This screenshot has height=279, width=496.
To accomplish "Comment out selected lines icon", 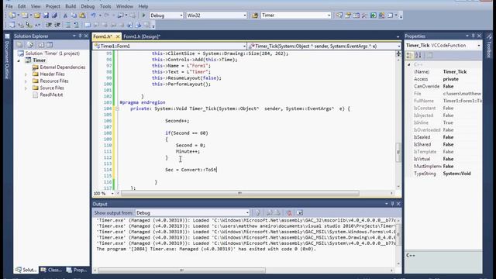I will tap(68, 25).
